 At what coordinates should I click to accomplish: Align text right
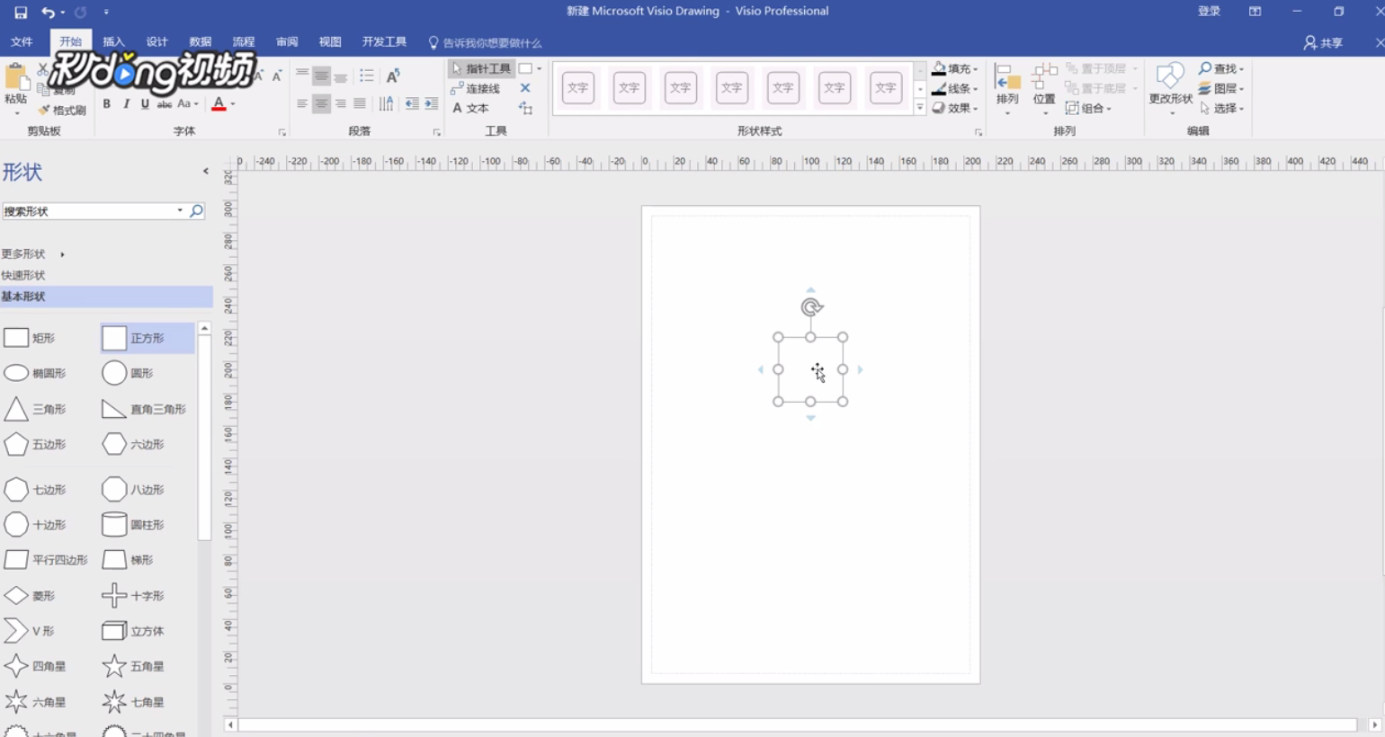pos(341,103)
